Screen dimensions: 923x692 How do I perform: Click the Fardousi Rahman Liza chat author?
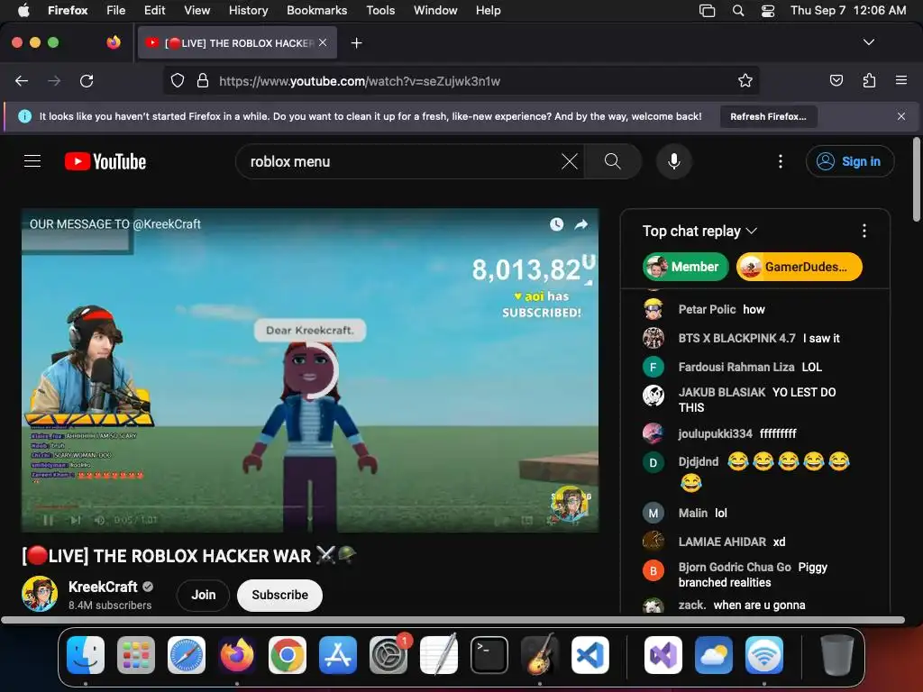pyautogui.click(x=736, y=368)
